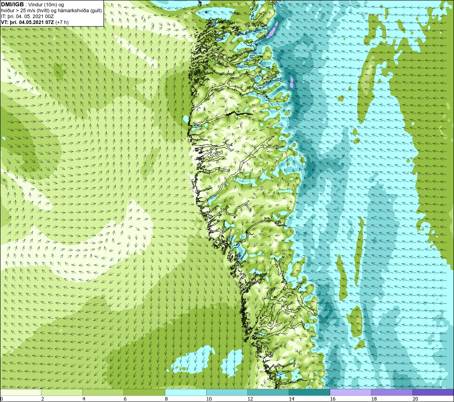Click the 12–14 m/s teal legend swatch
The image size is (454, 402).
coord(268,392)
